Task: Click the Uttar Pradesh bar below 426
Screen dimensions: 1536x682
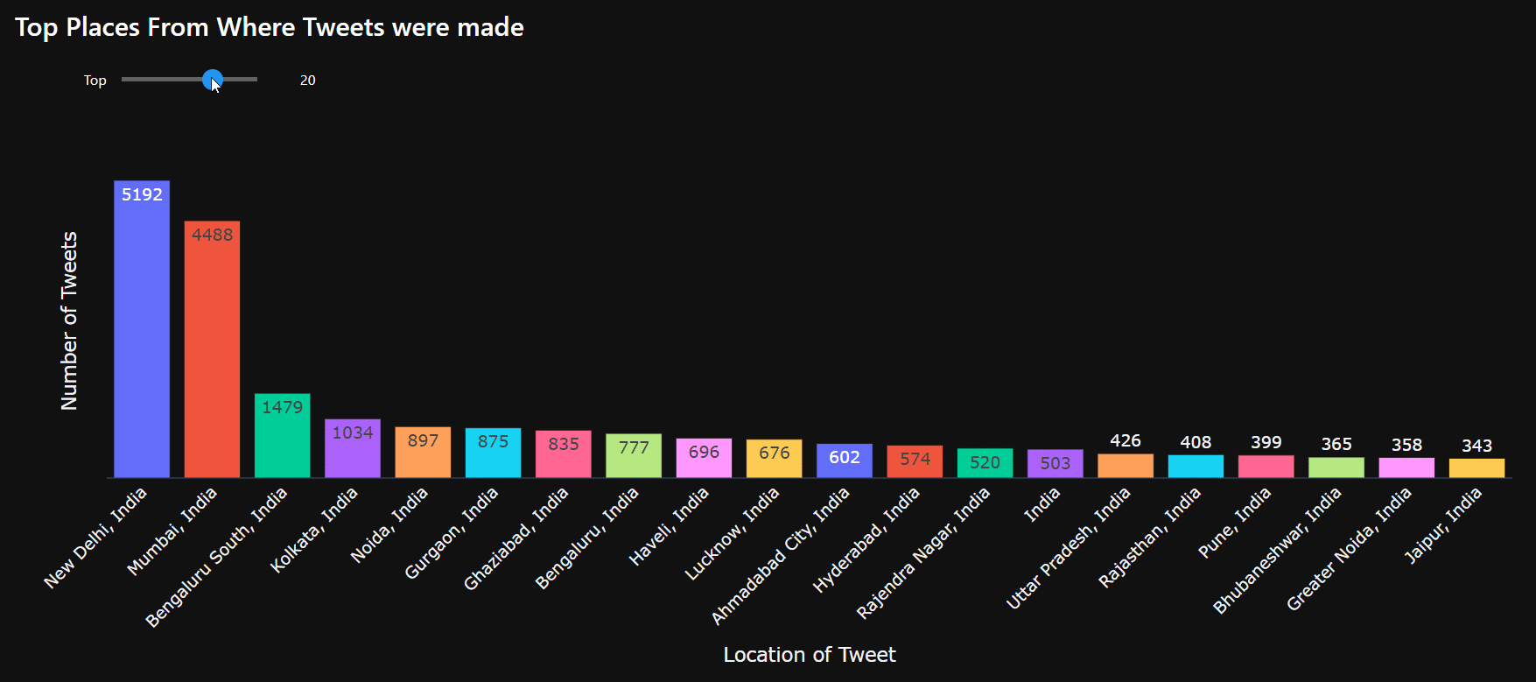Action: 1126,466
